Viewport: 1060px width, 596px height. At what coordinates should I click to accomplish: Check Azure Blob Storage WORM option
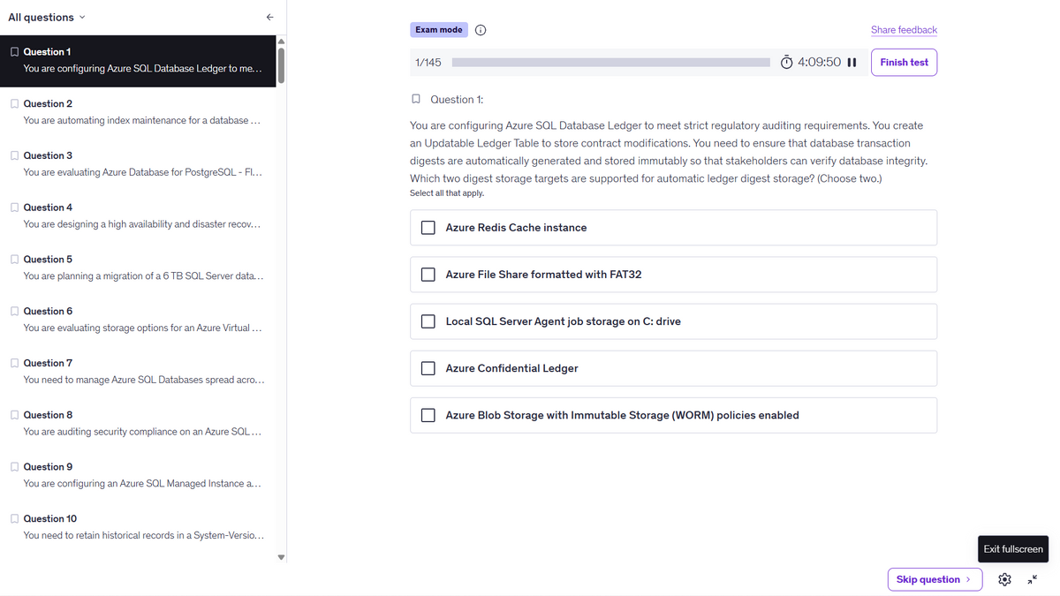[x=428, y=415]
